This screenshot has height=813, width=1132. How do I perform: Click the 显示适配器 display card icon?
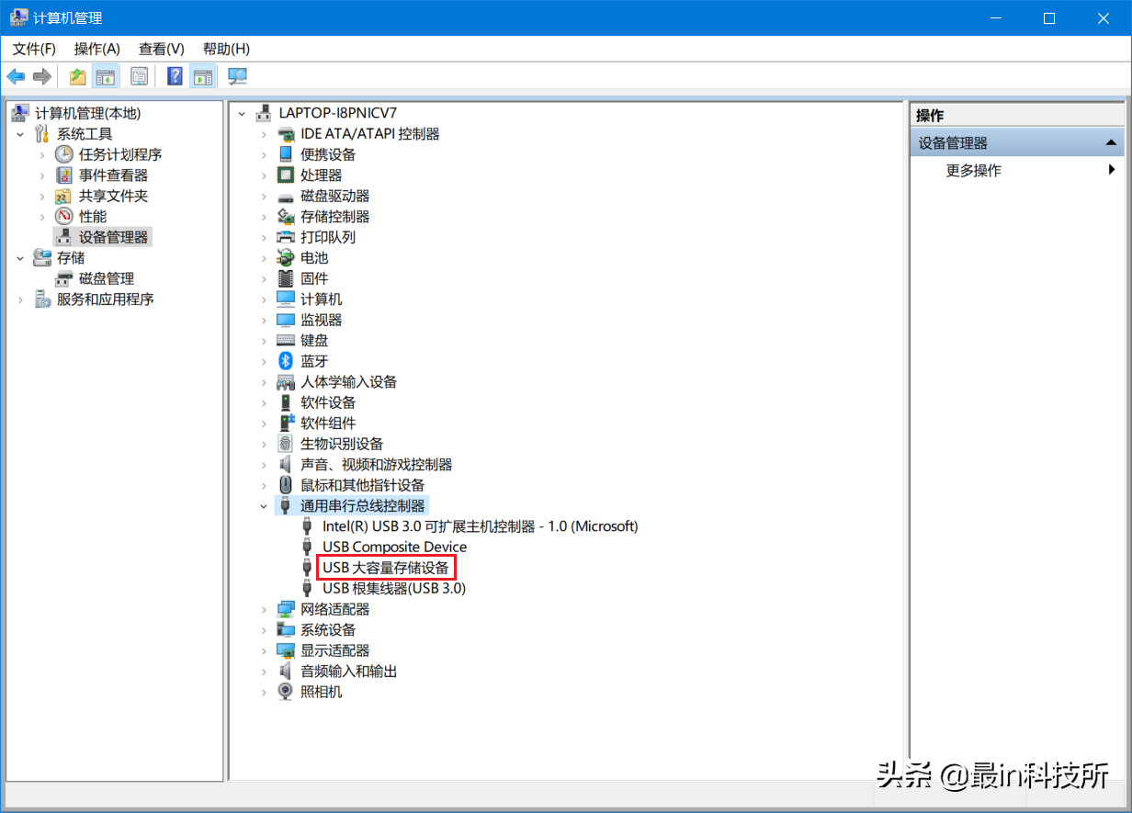point(286,650)
